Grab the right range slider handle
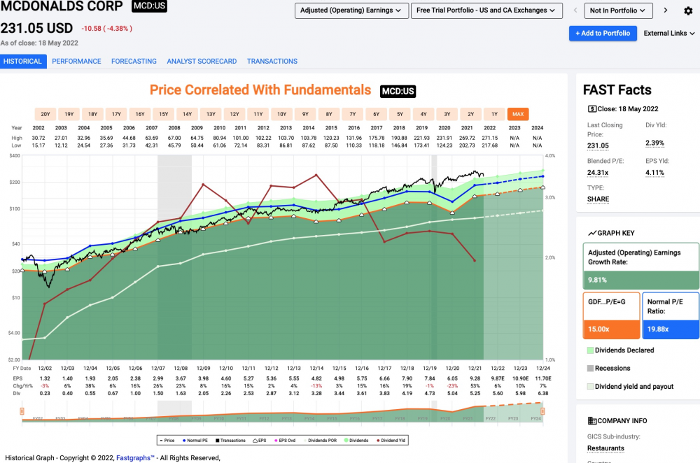 (543, 411)
